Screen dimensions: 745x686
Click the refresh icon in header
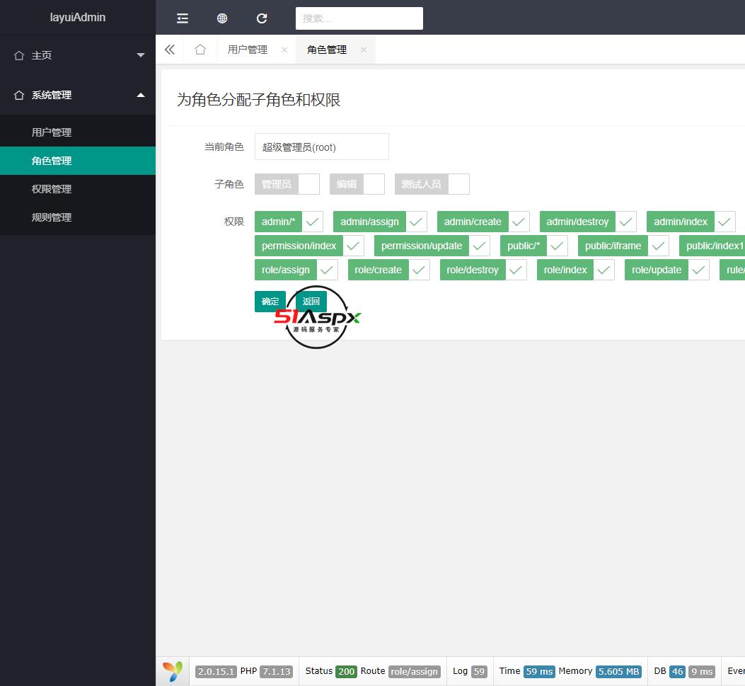tap(262, 18)
